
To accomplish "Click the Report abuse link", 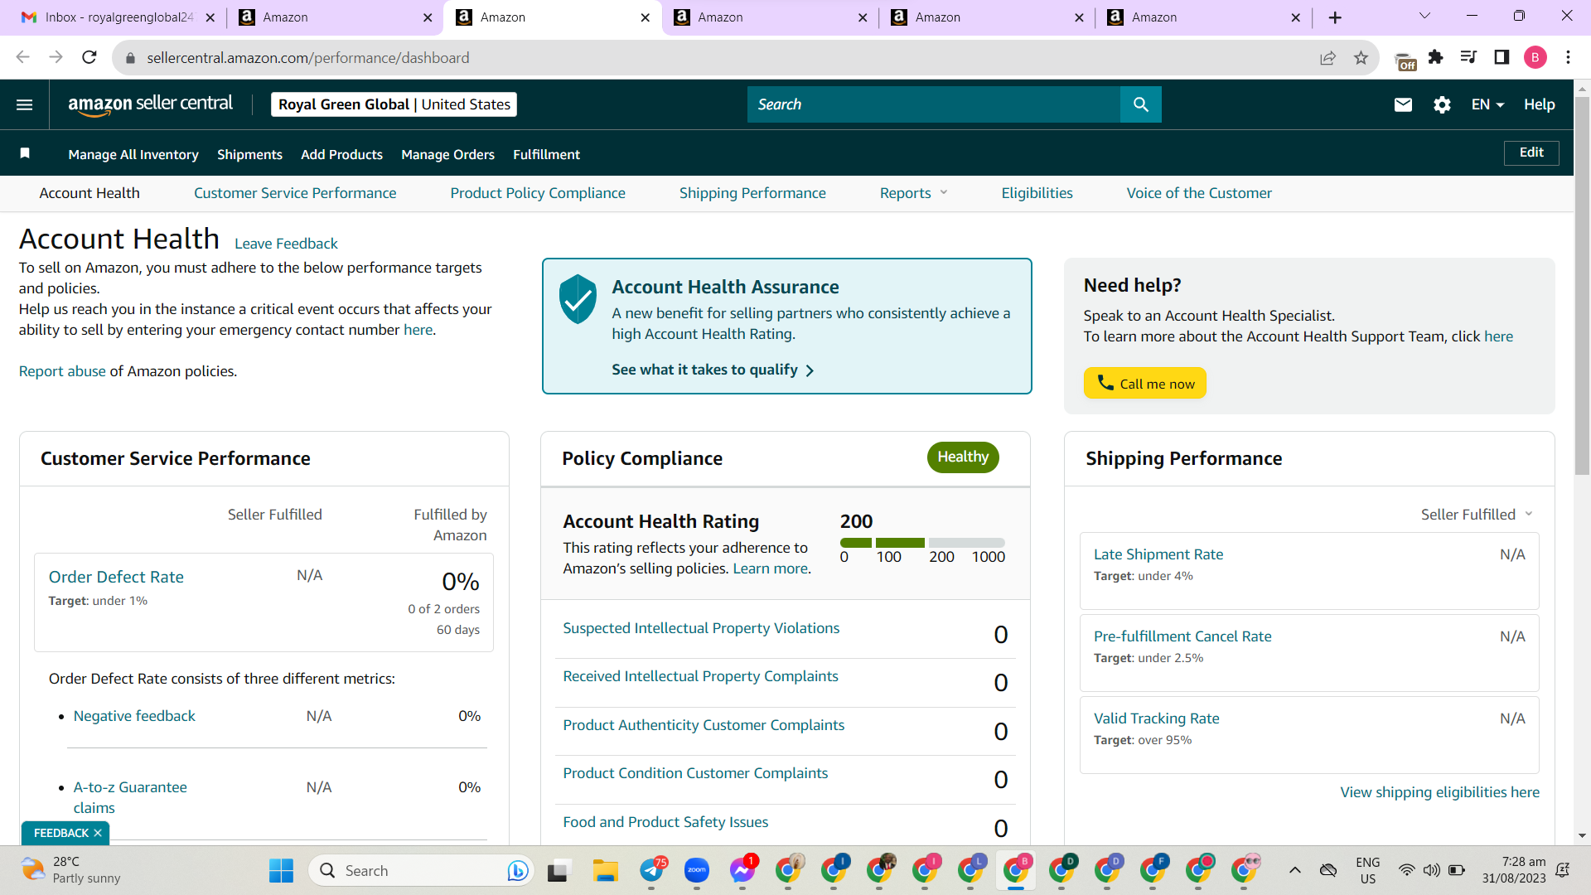I will [x=62, y=371].
